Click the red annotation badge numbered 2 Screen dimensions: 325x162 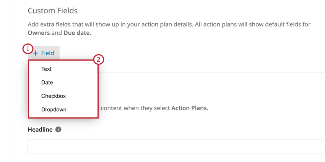click(x=99, y=59)
